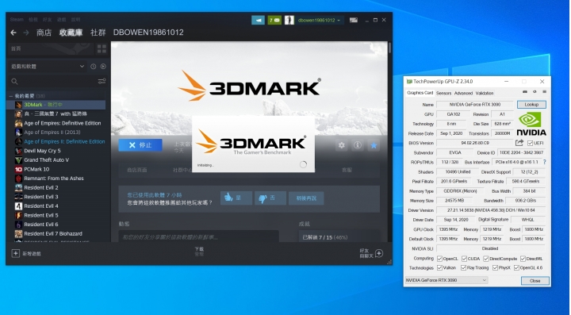Open the dbowen19861012 account dropdown

319,20
